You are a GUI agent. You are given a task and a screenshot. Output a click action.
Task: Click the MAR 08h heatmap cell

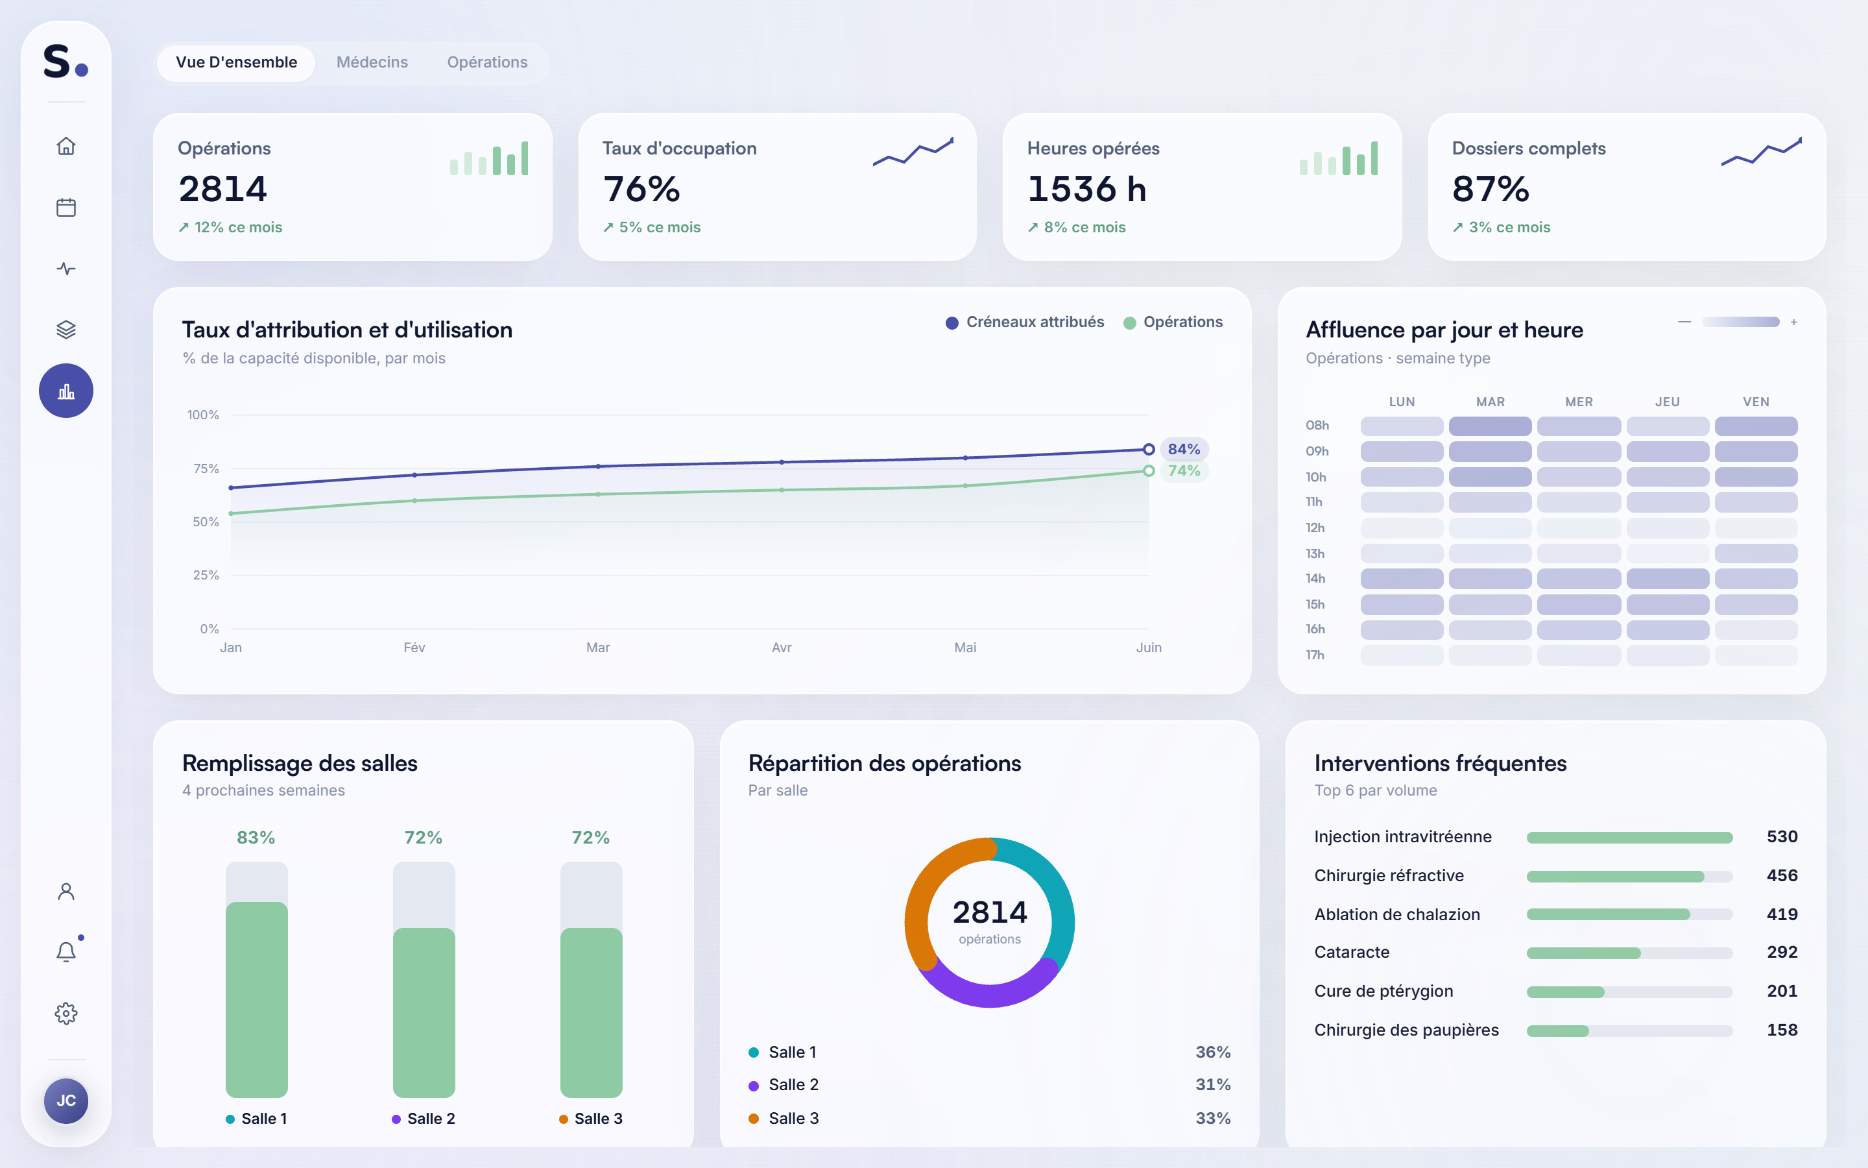click(x=1490, y=426)
